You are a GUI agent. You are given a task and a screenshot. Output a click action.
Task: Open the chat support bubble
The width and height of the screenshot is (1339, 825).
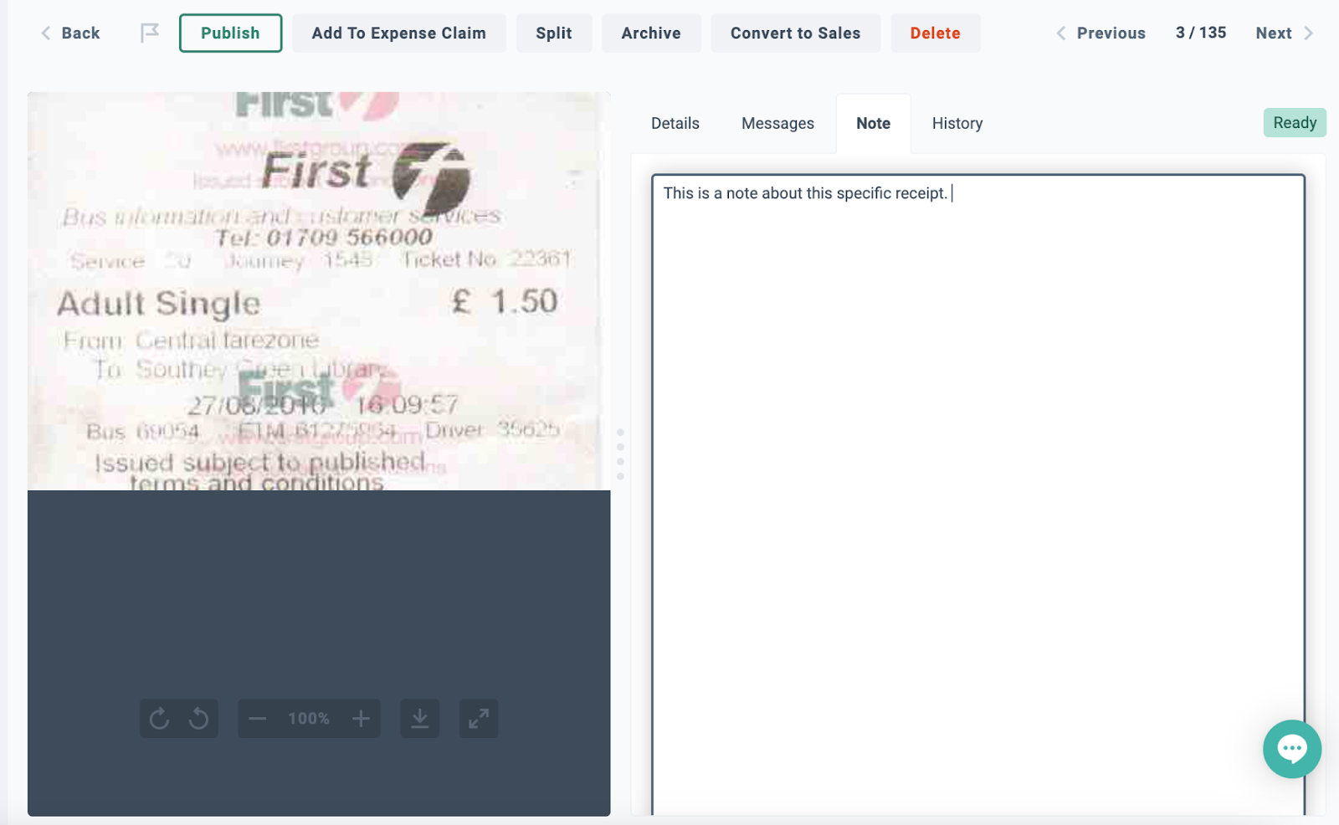click(x=1292, y=749)
